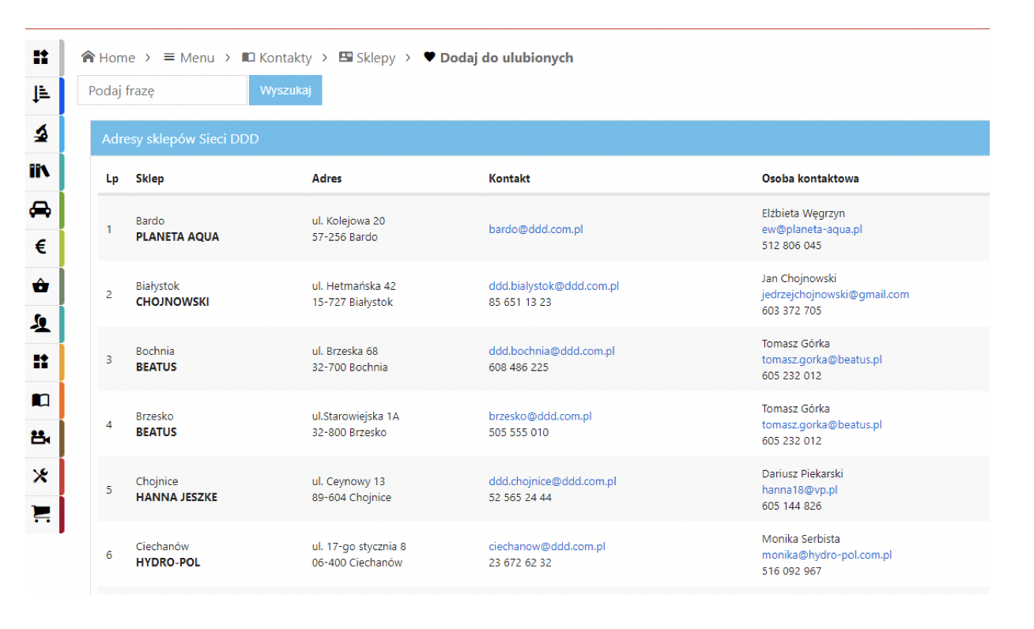
Task: Click phone number 505 555 010
Action: coord(519,432)
